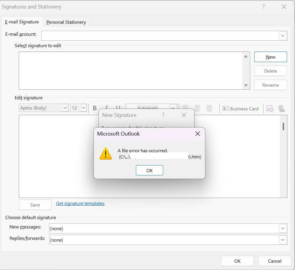Image resolution: width=295 pixels, height=270 pixels.
Task: Center the signature text
Action: coord(197,108)
